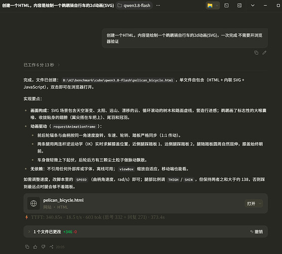This screenshot has height=254, width=282.
Task: Click the conversation title in the header
Action: (58, 6)
